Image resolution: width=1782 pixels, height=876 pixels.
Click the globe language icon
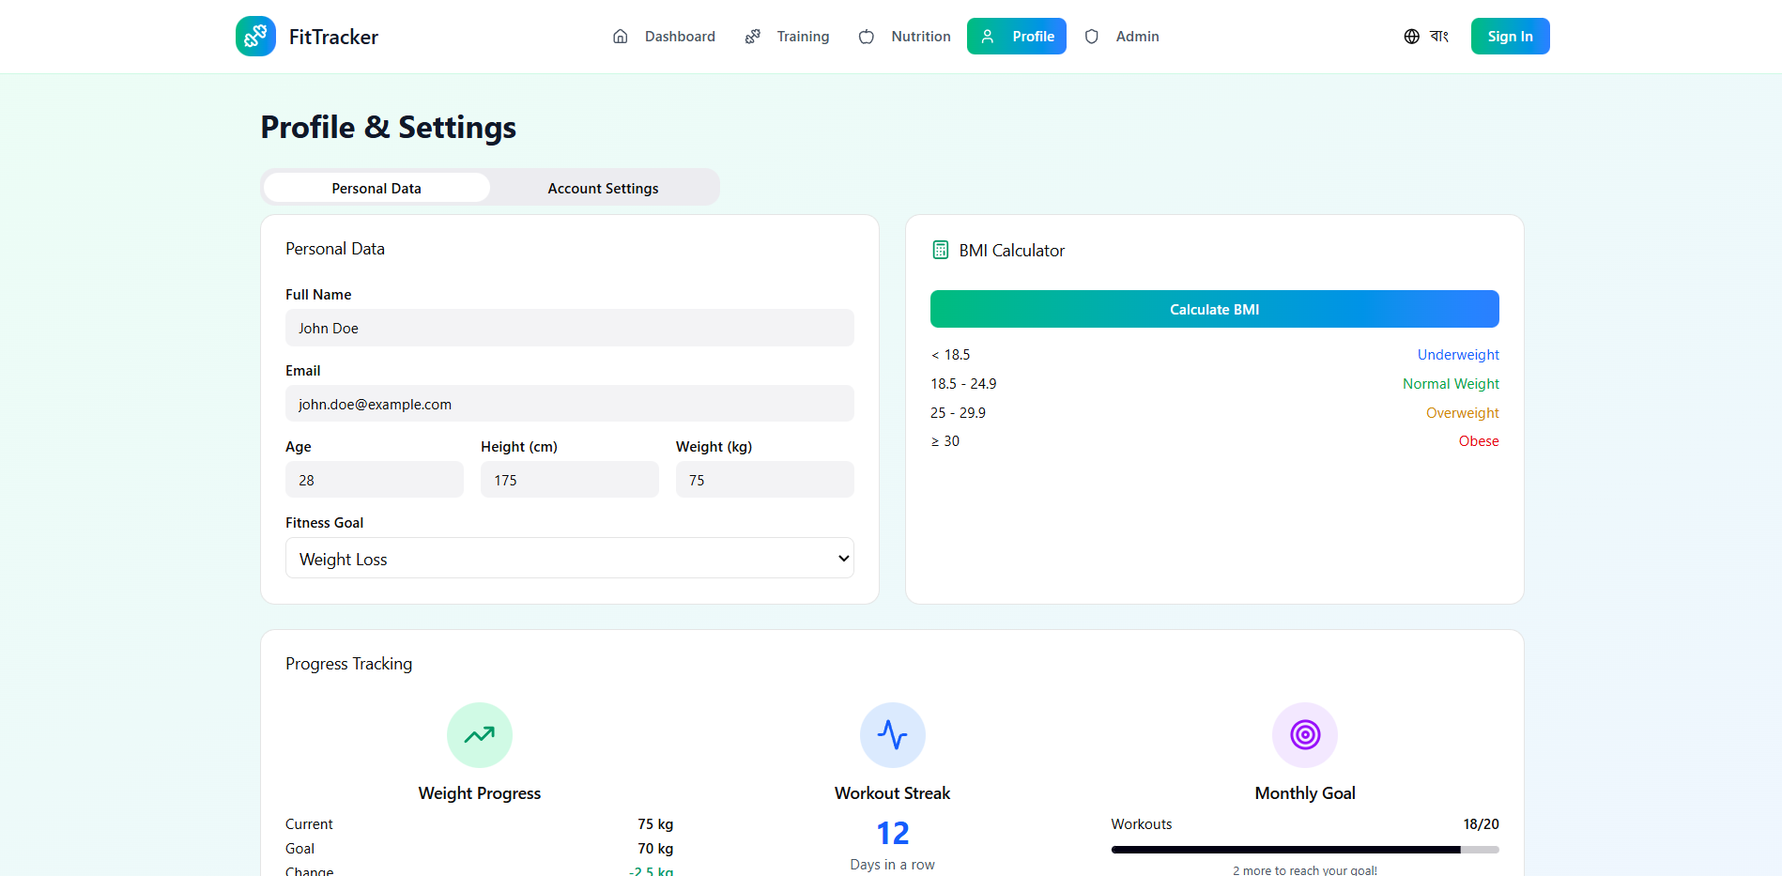(x=1411, y=36)
